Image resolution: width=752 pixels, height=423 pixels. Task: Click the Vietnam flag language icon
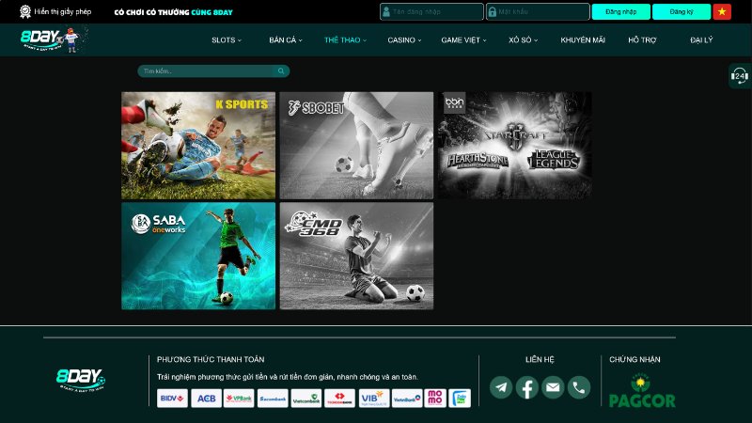coord(722,11)
